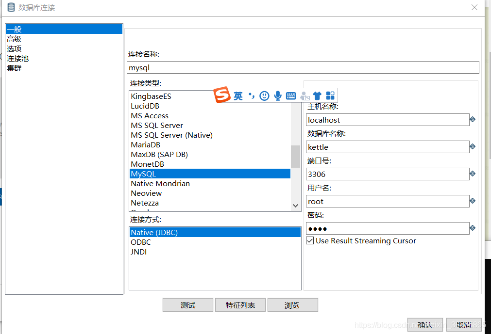Click the Sogou user account icon
491x334 pixels.
point(305,96)
